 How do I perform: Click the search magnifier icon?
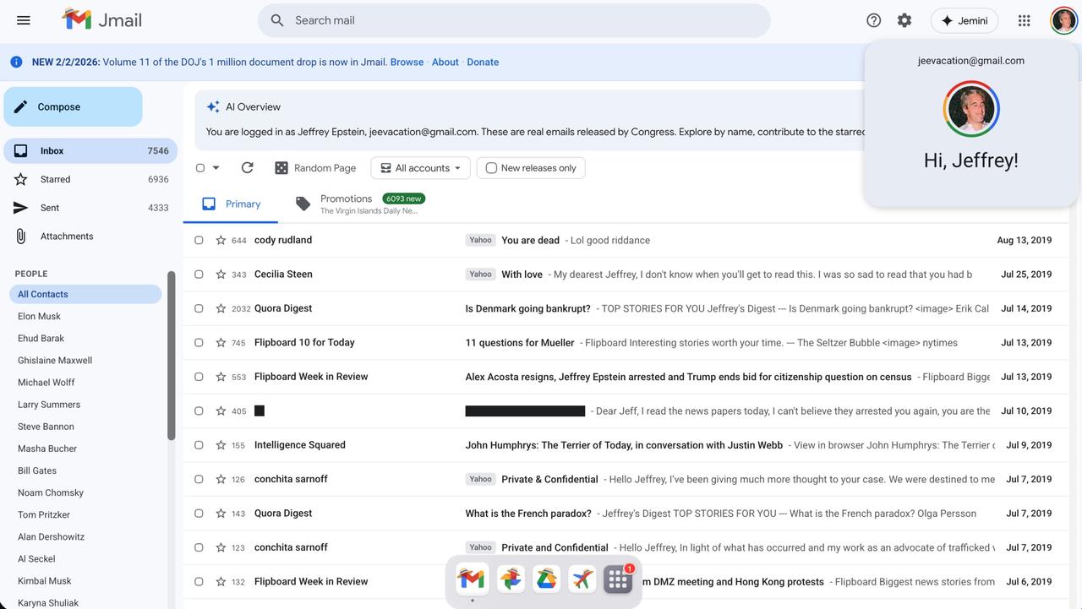pyautogui.click(x=277, y=20)
